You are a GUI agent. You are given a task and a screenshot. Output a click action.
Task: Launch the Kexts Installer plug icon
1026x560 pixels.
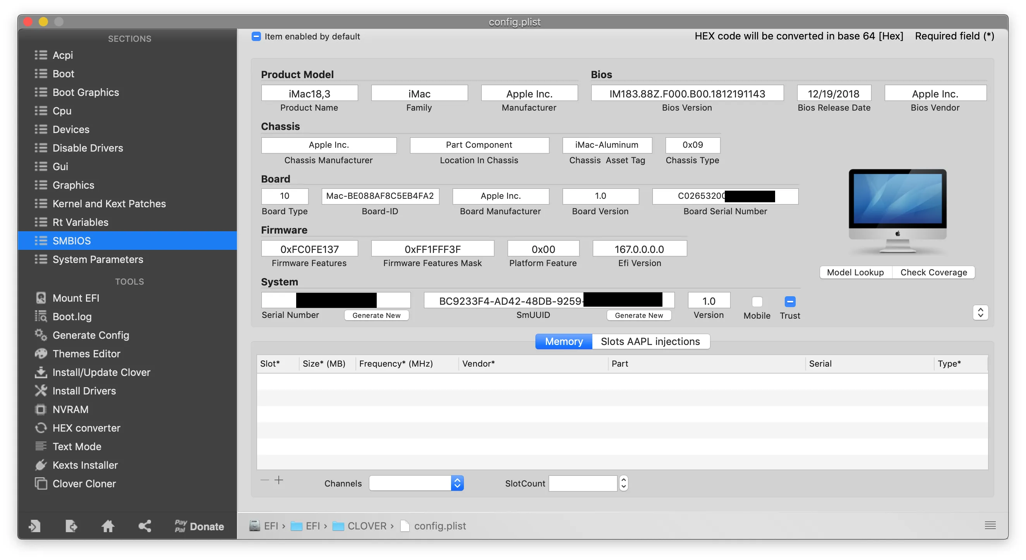tap(41, 465)
